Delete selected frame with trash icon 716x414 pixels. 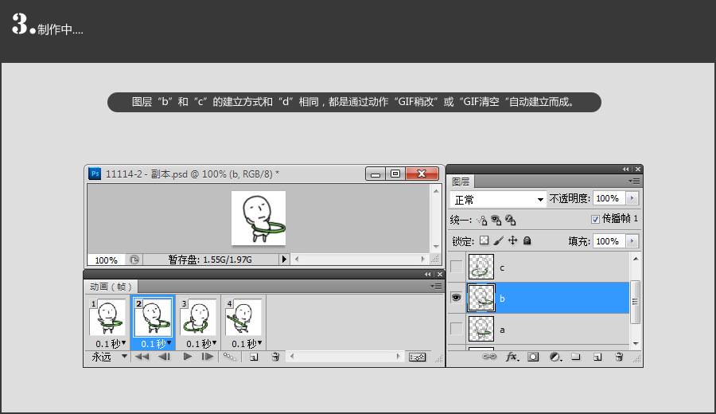(274, 357)
